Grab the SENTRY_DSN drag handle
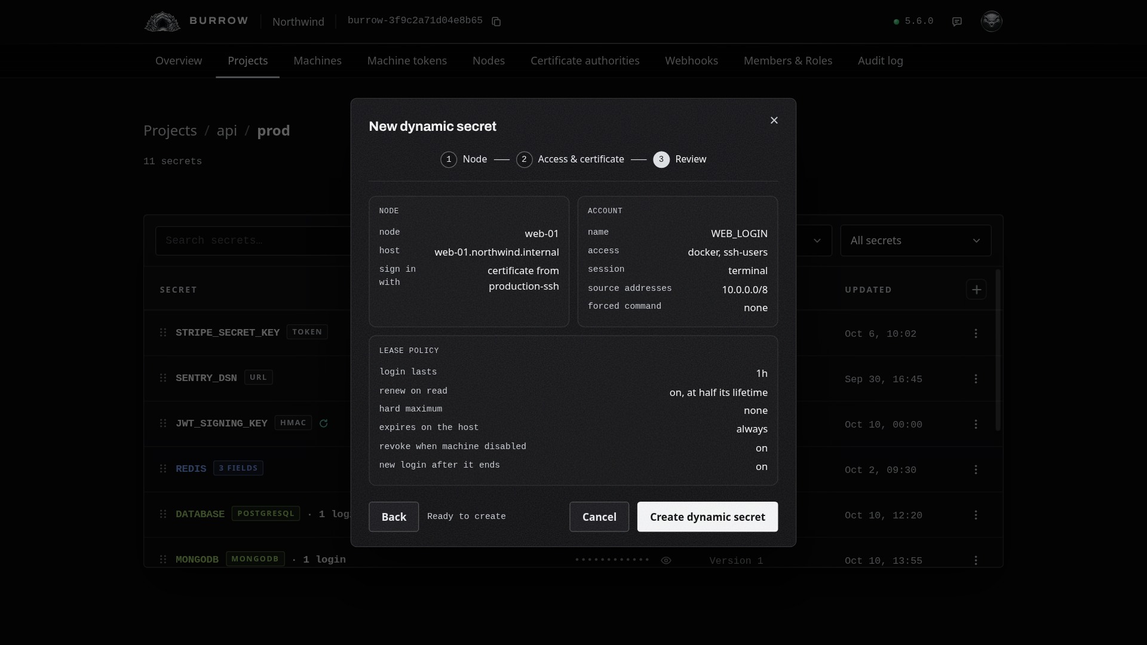The image size is (1147, 645). click(x=163, y=377)
